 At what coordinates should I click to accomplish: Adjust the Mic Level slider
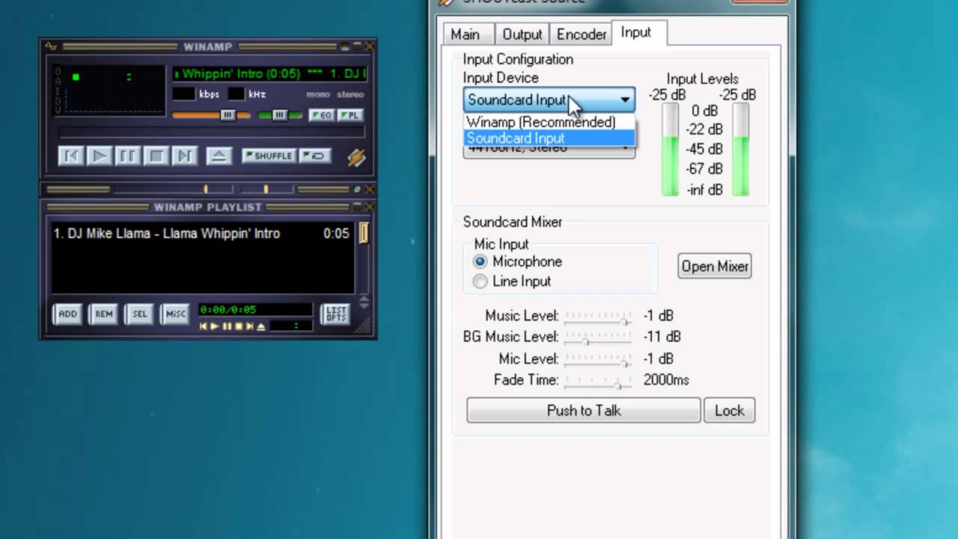pyautogui.click(x=598, y=360)
